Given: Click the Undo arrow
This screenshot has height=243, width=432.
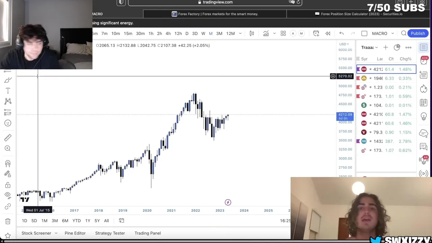Looking at the screenshot, I should 342,33.
